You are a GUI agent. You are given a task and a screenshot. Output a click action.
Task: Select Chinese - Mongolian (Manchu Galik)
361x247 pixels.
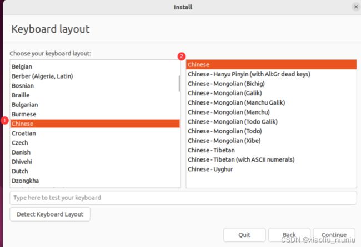coord(271,102)
